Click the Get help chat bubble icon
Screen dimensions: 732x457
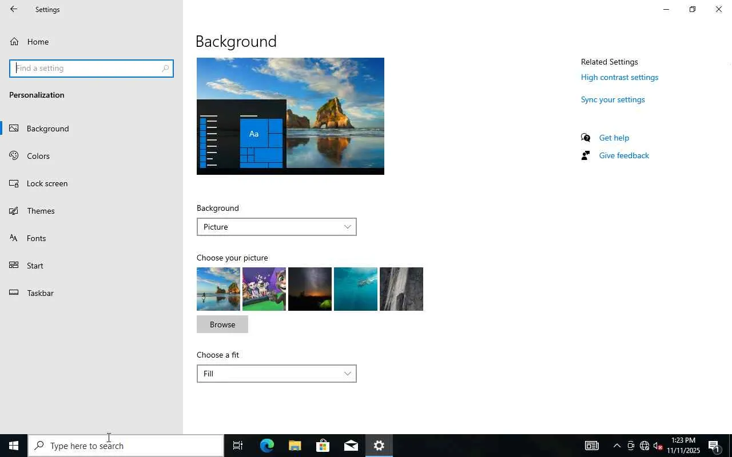coord(586,138)
